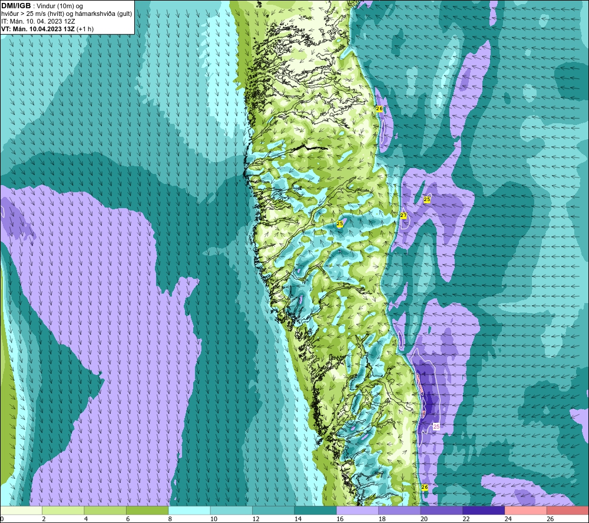Click the 'VT: Mán. 10.04.2023 13Z' line
This screenshot has width=589, height=523.
pos(38,29)
